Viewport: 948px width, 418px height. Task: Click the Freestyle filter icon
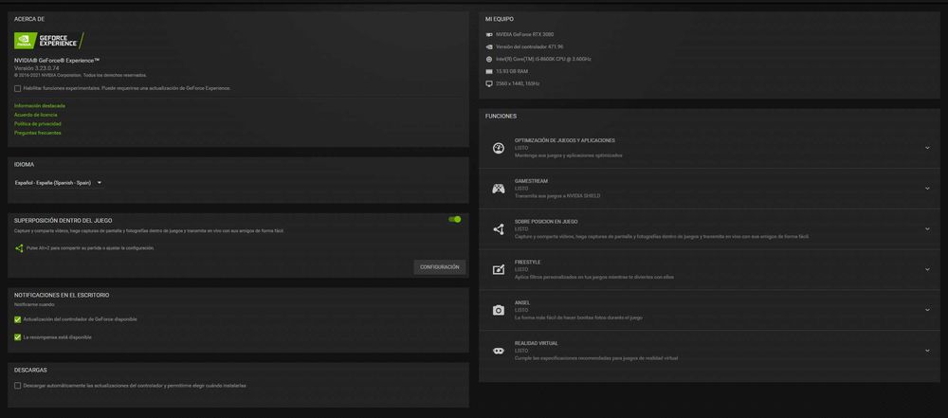point(499,270)
